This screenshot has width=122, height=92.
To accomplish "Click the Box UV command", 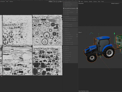I will coord(67,22).
